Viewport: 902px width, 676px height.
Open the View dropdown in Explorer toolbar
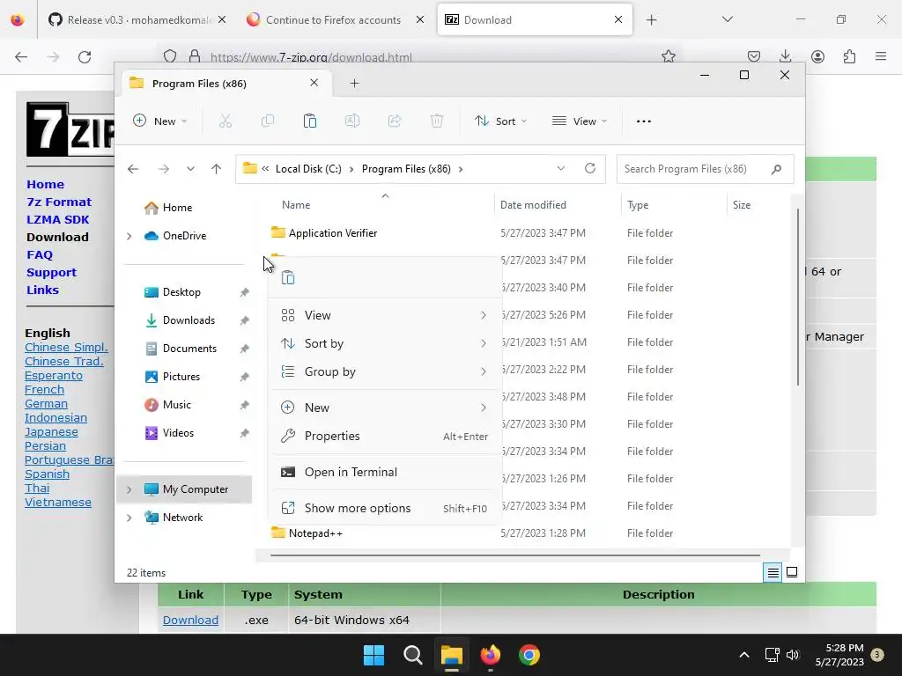point(580,121)
